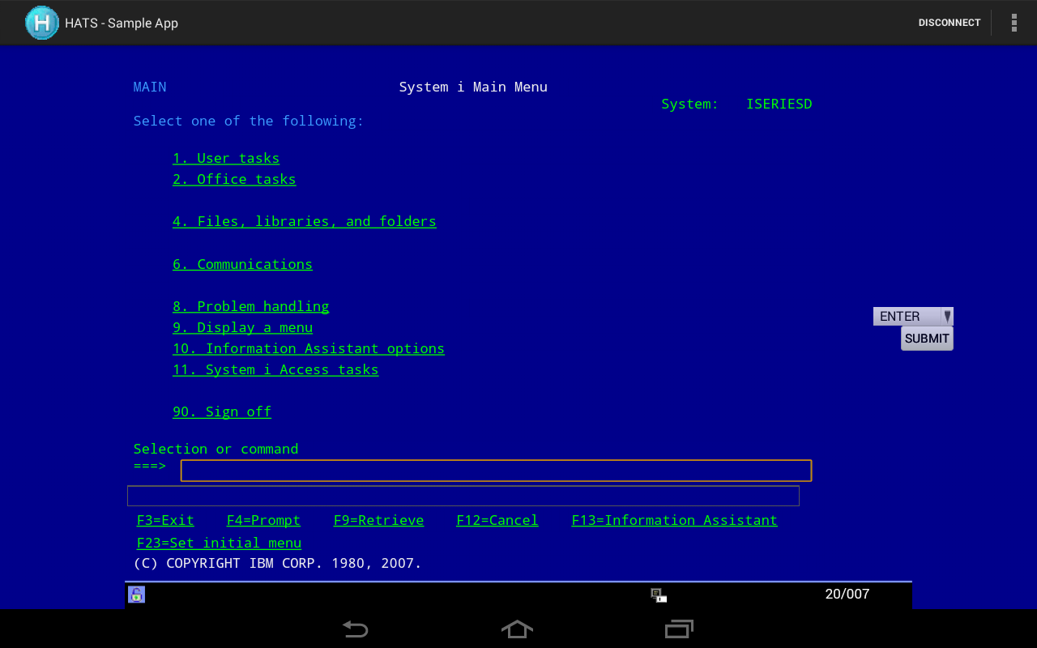The height and width of the screenshot is (648, 1037).
Task: Focus the Selection or command input field
Action: 496,471
